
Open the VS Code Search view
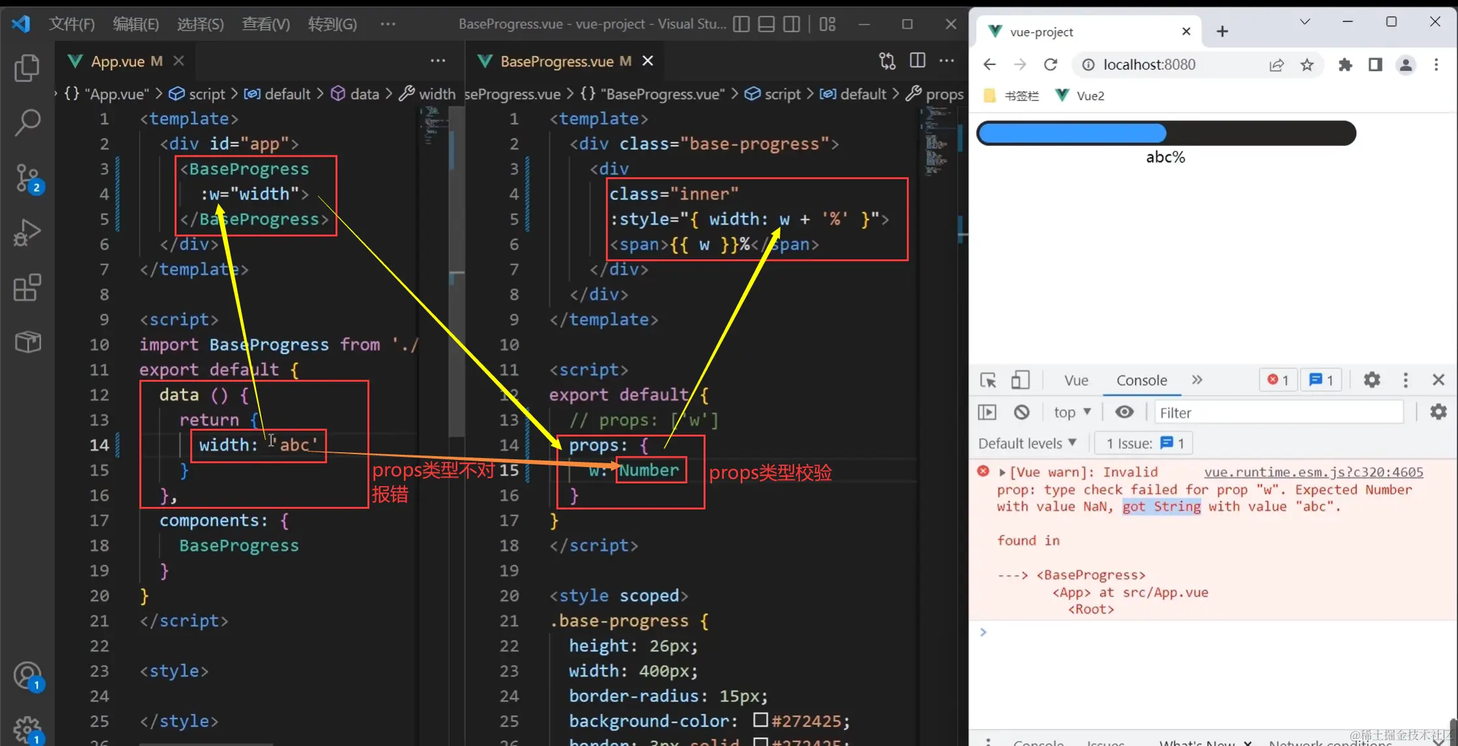coord(27,122)
